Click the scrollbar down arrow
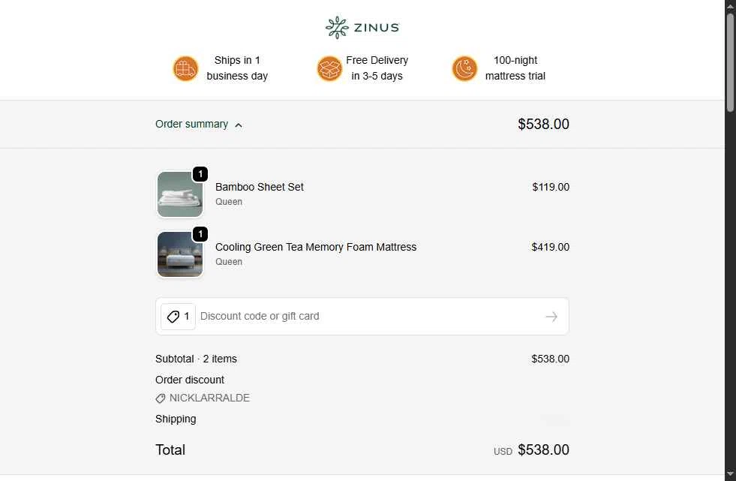This screenshot has height=481, width=736. point(730,474)
